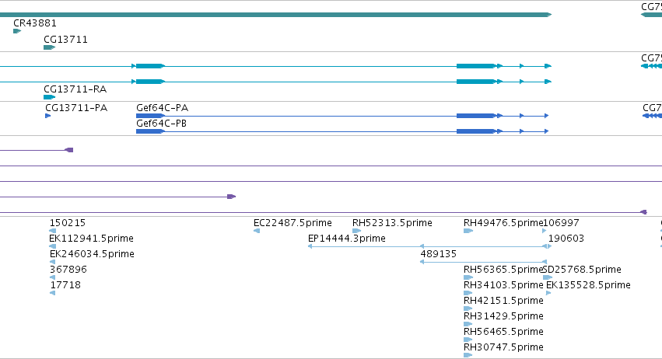Click Gef64C-PA first blue exon box
662x359 pixels.
tap(150, 116)
